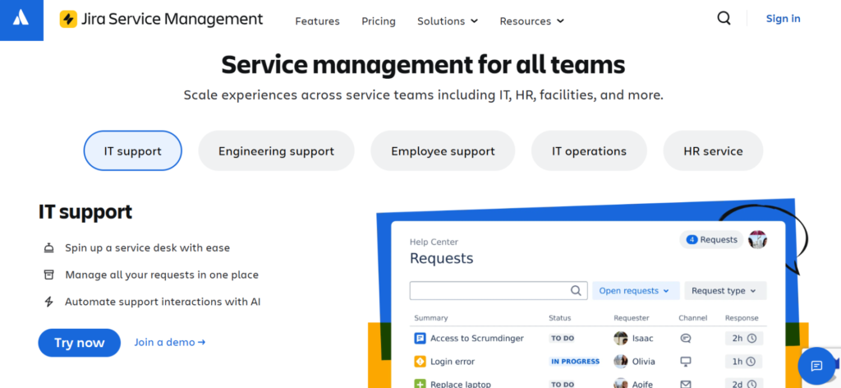Image resolution: width=841 pixels, height=388 pixels.
Task: Click the Spin up a service desk text
Action: tap(148, 248)
